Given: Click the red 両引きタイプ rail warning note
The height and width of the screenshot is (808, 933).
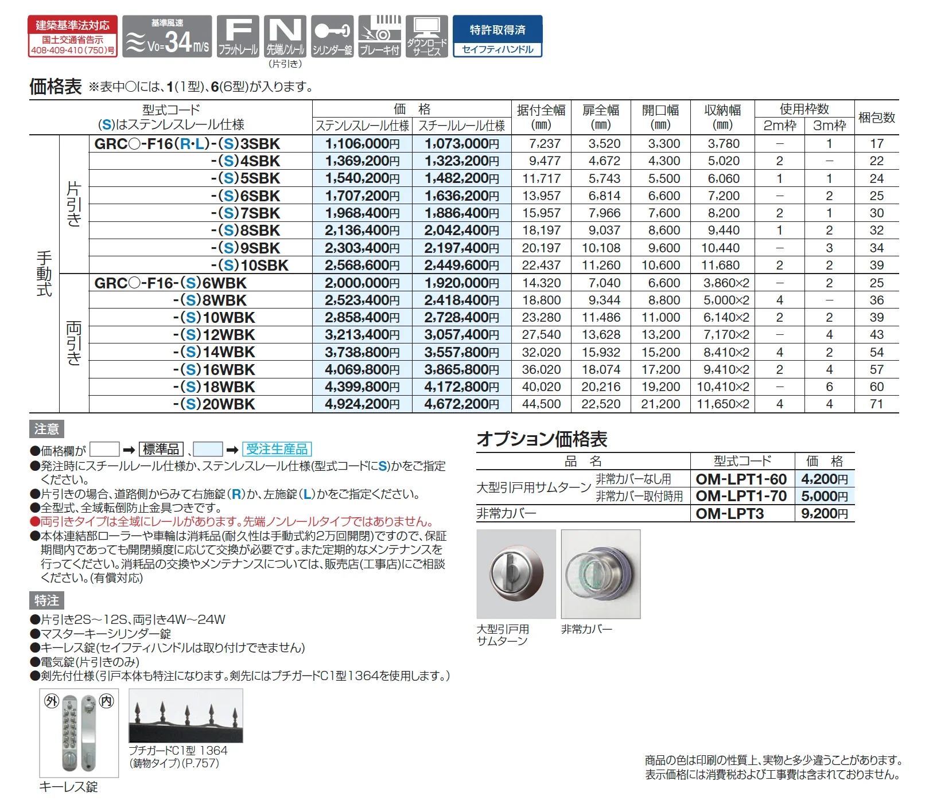Looking at the screenshot, I should click(x=232, y=522).
